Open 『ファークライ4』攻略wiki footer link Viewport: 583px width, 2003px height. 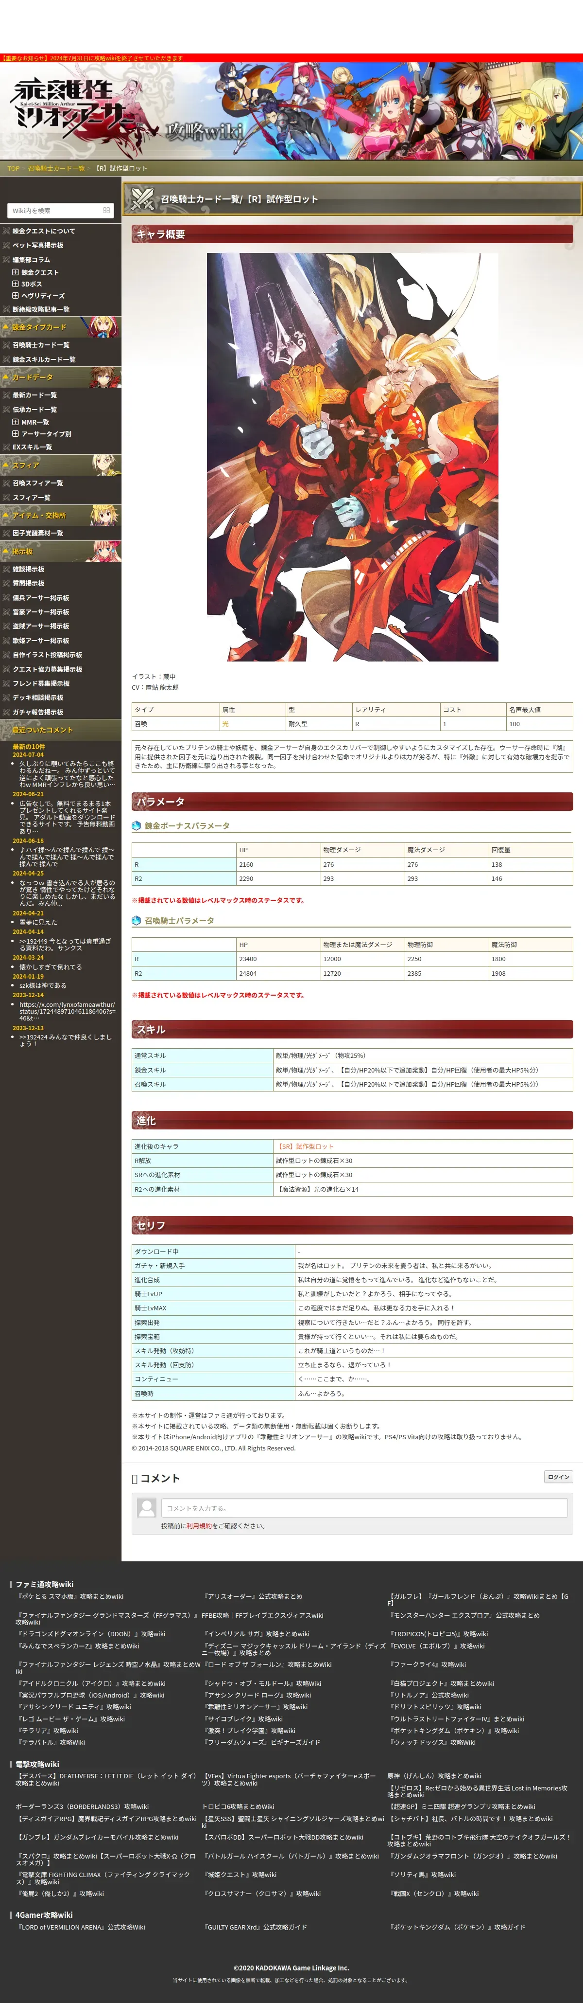427,1665
